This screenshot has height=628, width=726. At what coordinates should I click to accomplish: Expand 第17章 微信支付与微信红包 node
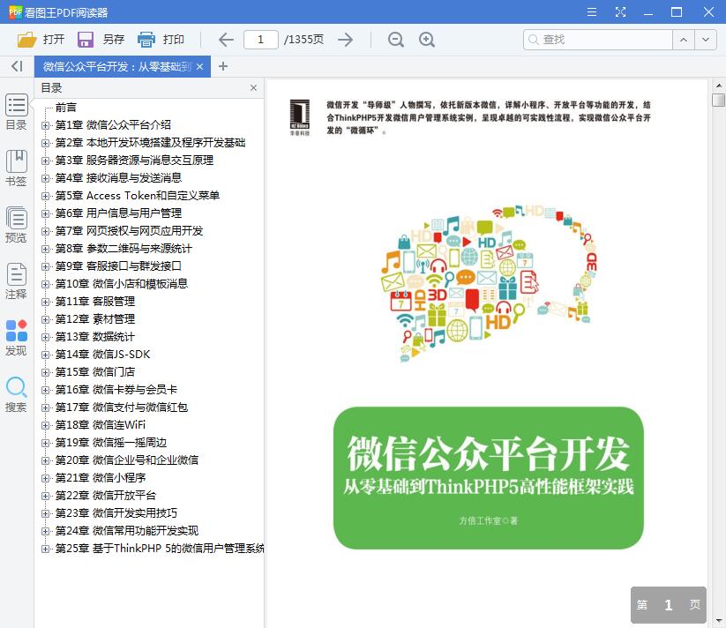tap(45, 407)
